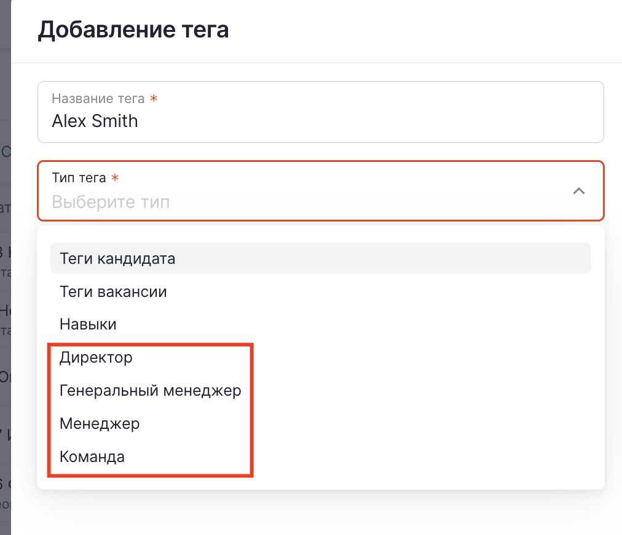Select "Менеджер" tag type option
Screen dimensions: 622x535
coord(100,423)
